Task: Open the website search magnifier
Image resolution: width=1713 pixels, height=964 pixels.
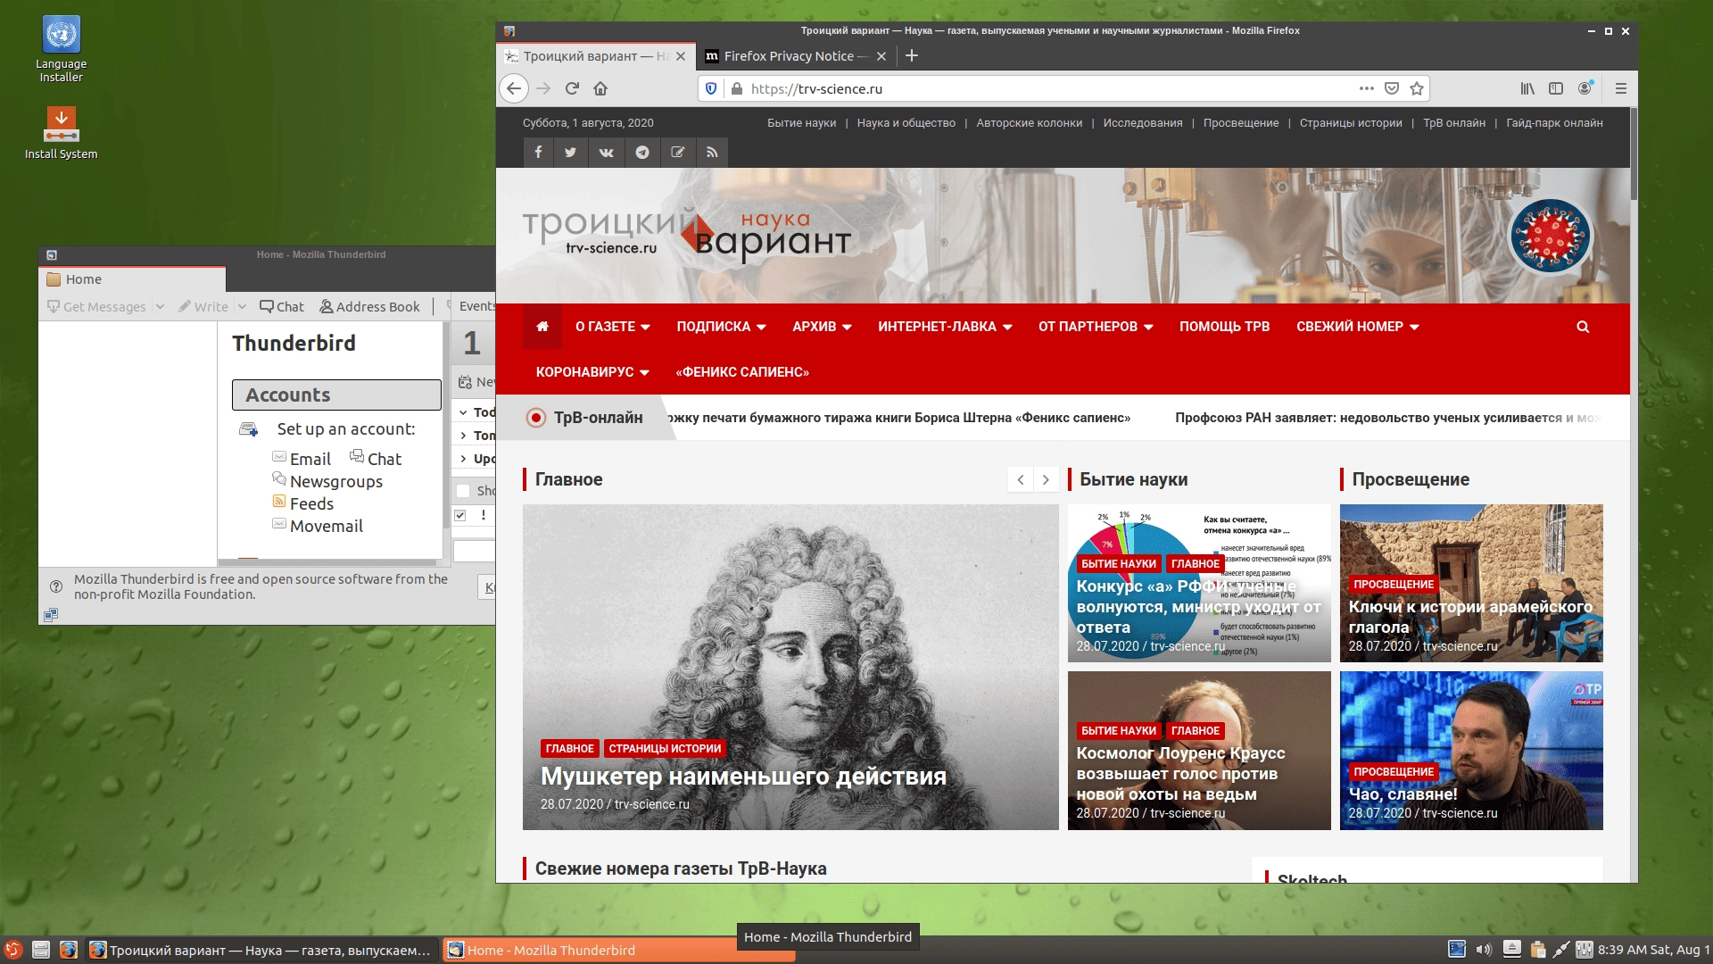Action: (x=1583, y=327)
